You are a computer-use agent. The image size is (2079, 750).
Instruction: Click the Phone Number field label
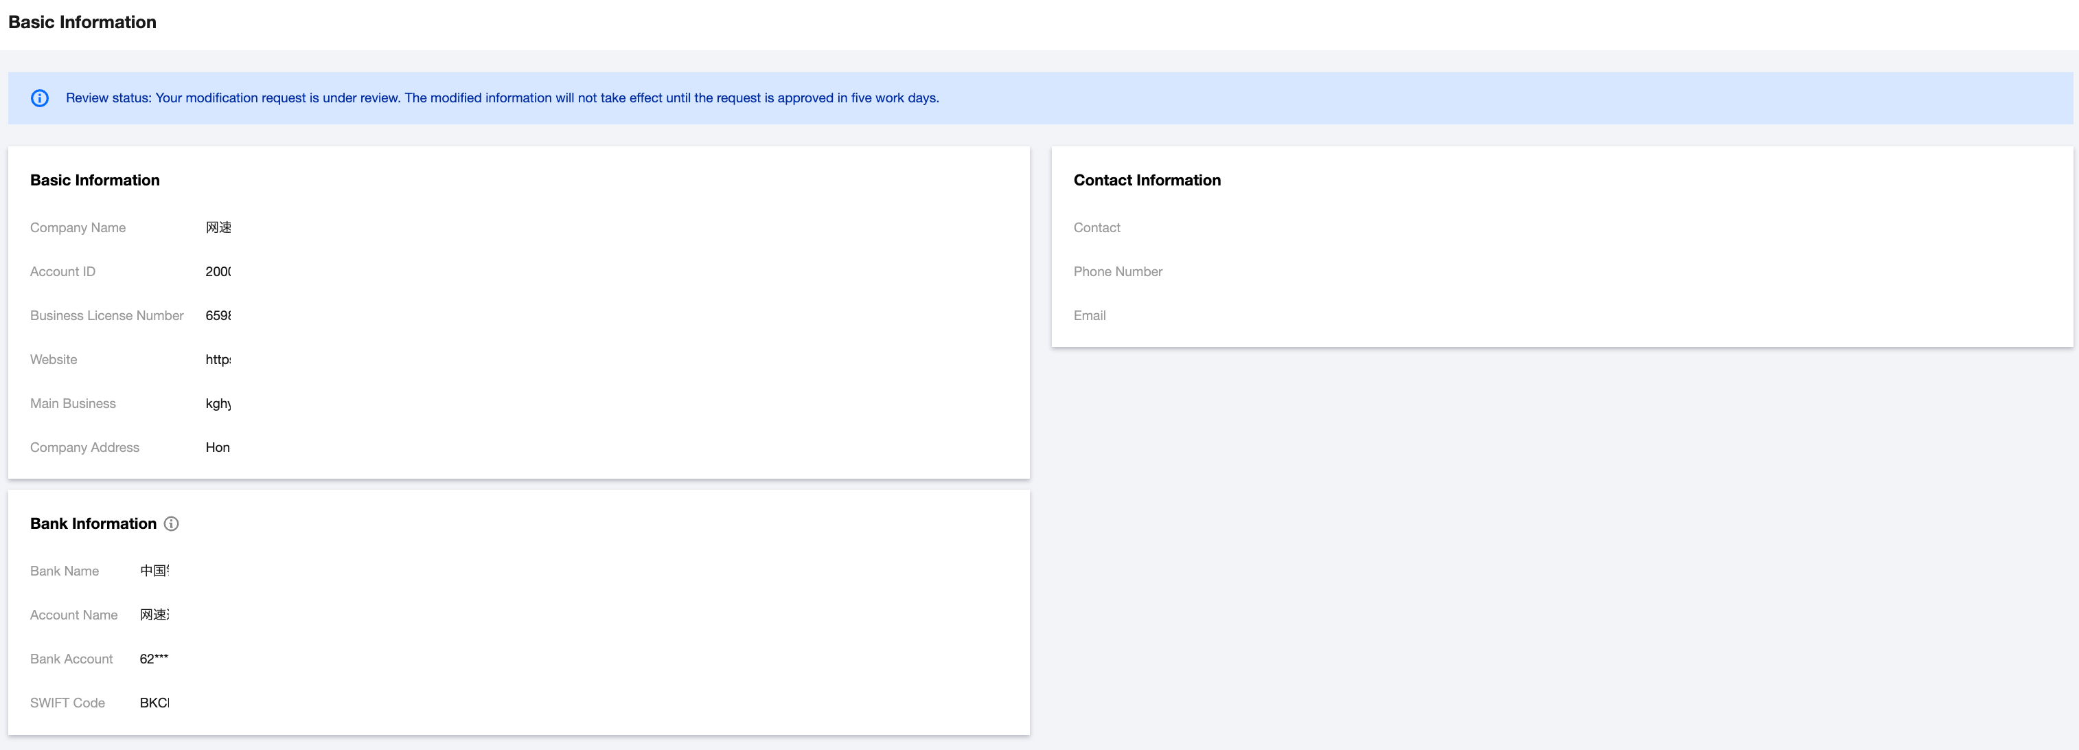pos(1117,271)
